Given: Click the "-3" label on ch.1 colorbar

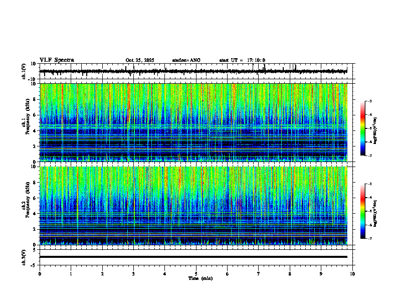Looking at the screenshot, I should pos(369,101).
